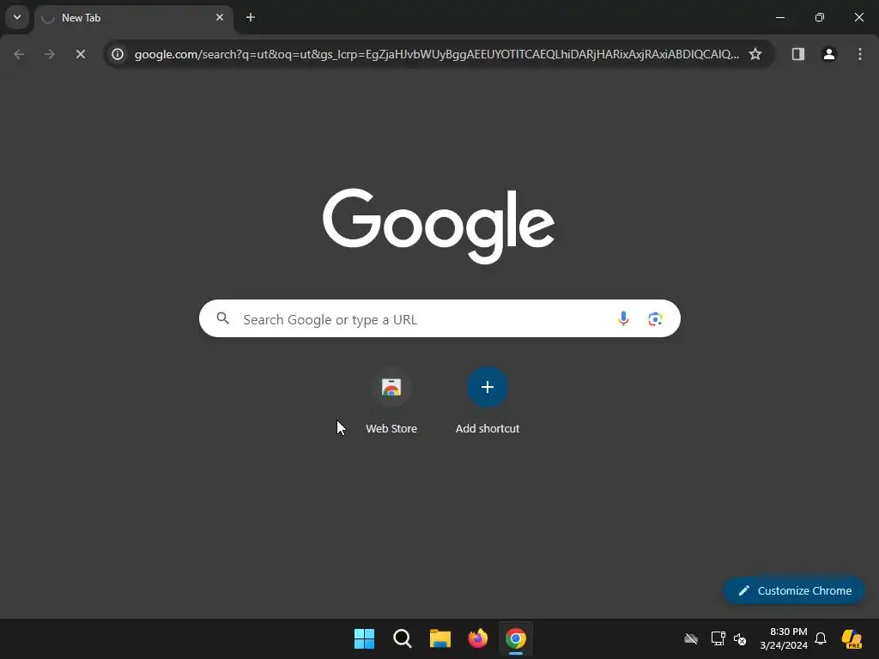Click the Google logo
The width and height of the screenshot is (879, 659).
point(439,226)
